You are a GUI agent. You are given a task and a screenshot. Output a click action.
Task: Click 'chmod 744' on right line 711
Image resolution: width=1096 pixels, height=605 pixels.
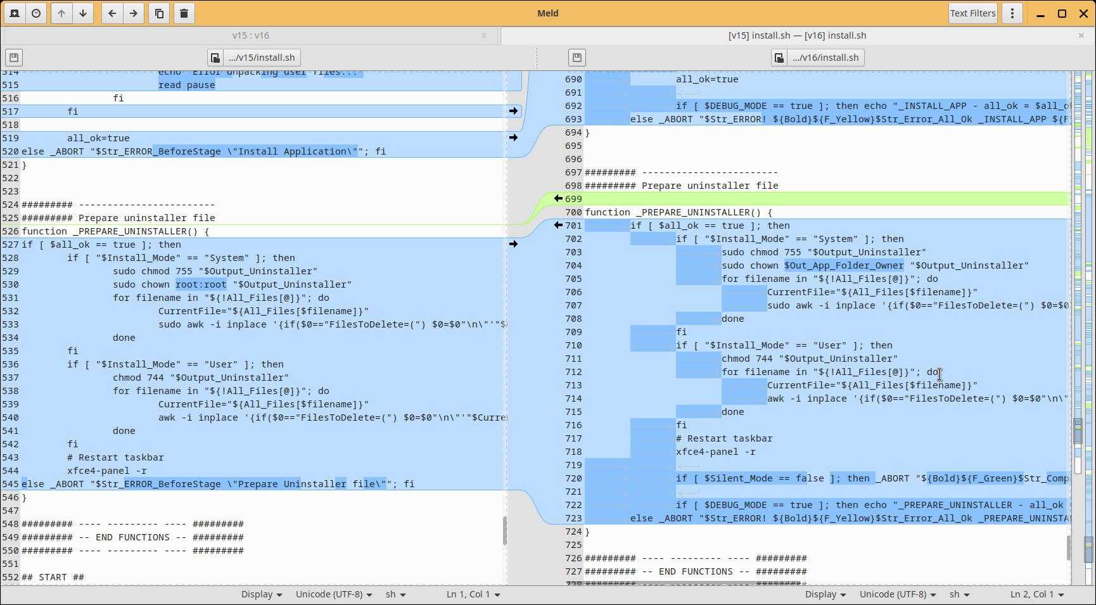coord(748,359)
